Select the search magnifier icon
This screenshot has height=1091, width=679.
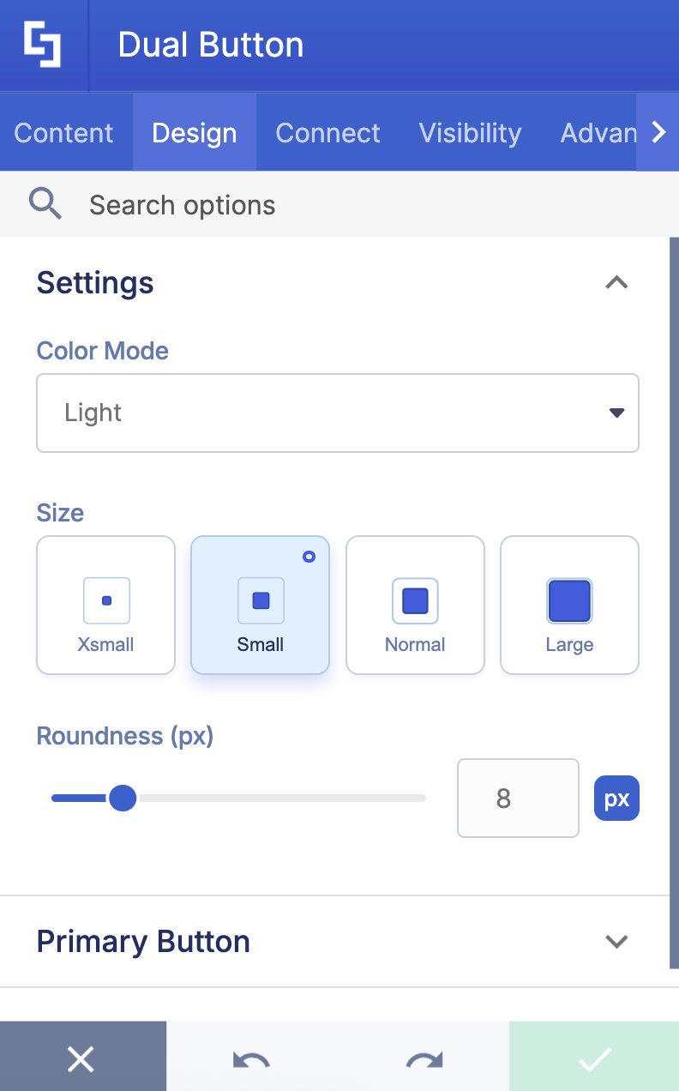click(x=45, y=204)
